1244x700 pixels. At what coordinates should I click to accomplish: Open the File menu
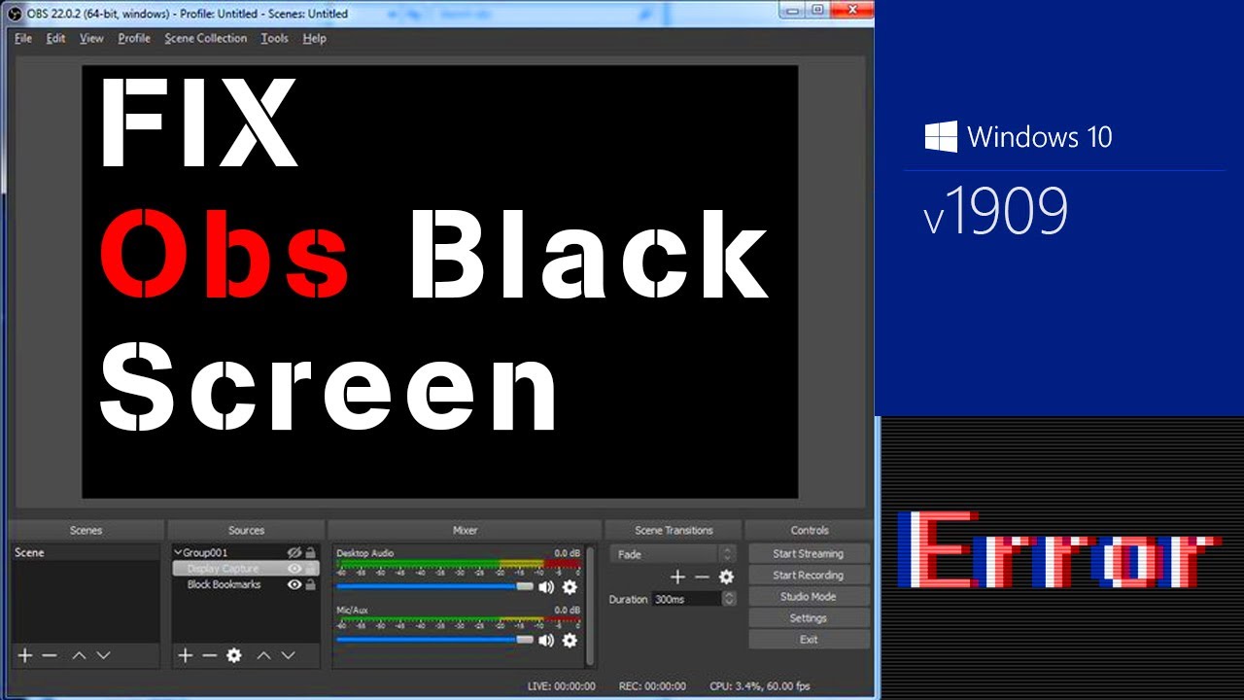[x=23, y=38]
